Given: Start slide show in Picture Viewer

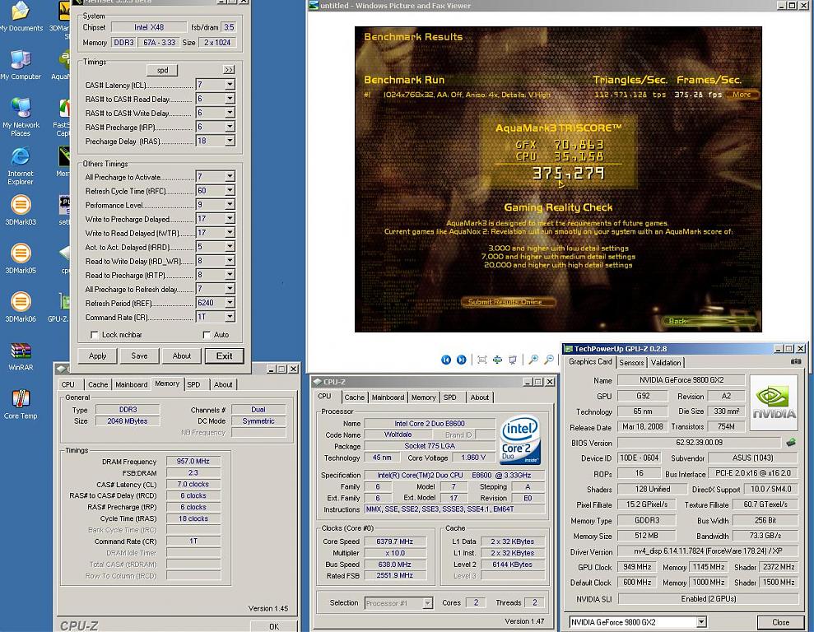Looking at the screenshot, I should (x=513, y=360).
